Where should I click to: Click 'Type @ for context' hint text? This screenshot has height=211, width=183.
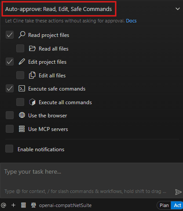(85, 191)
